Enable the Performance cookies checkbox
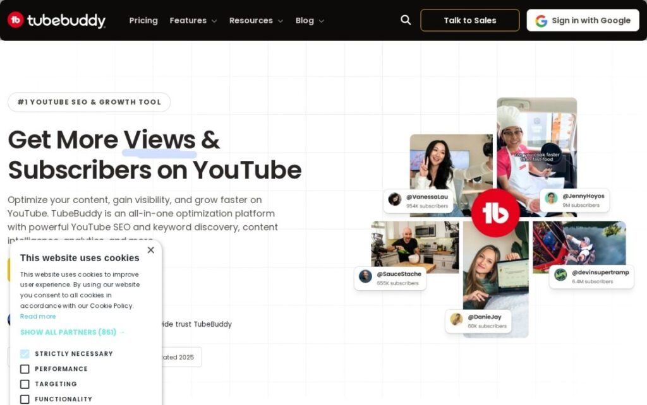647x405 pixels. (x=25, y=369)
